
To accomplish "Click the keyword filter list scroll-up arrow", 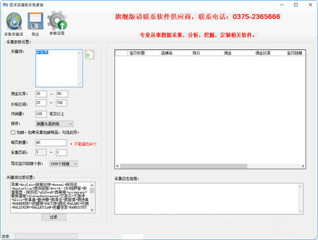I will click(92, 185).
